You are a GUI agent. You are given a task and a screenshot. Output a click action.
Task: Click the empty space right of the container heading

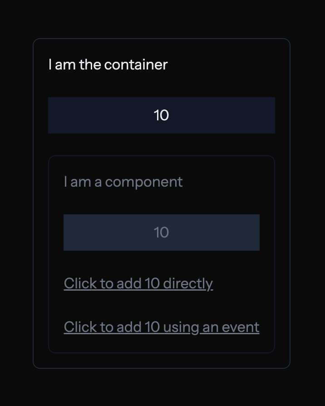[227, 64]
